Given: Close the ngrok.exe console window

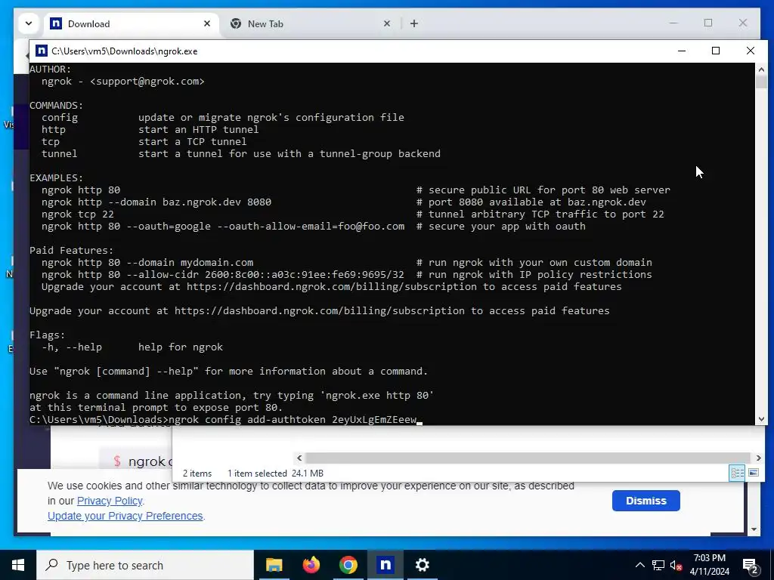Looking at the screenshot, I should pos(751,51).
